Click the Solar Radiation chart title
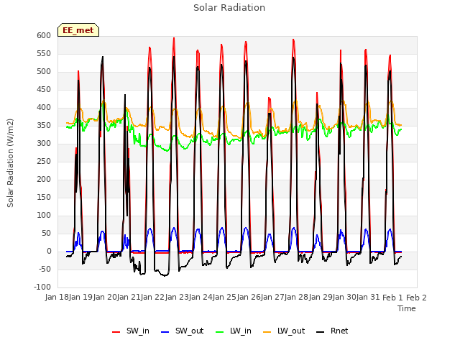 229,8
